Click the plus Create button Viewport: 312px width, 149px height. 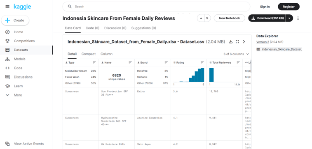click(x=15, y=20)
